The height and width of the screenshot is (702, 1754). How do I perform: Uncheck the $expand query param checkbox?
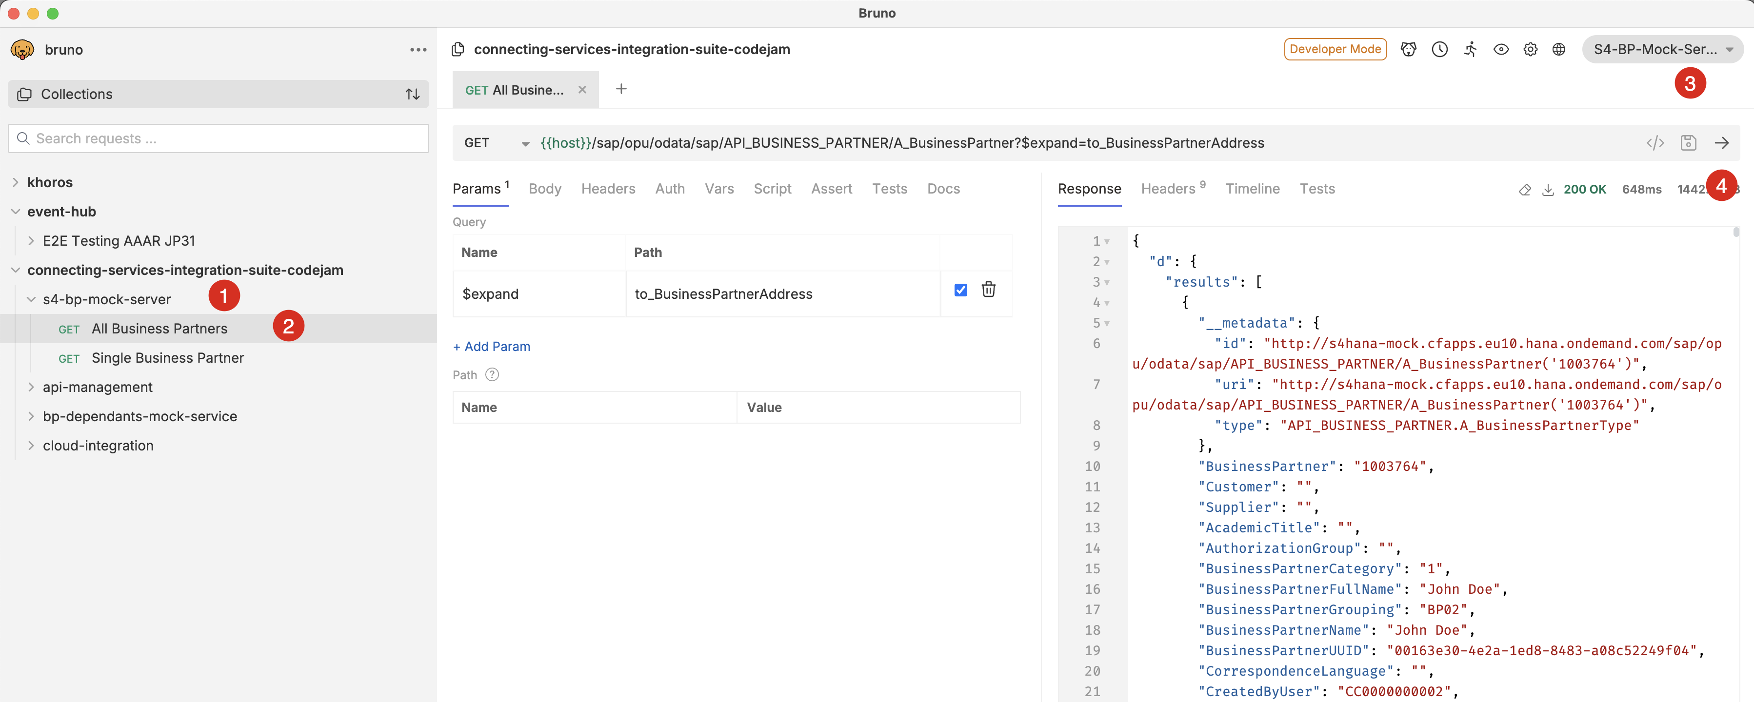point(961,290)
